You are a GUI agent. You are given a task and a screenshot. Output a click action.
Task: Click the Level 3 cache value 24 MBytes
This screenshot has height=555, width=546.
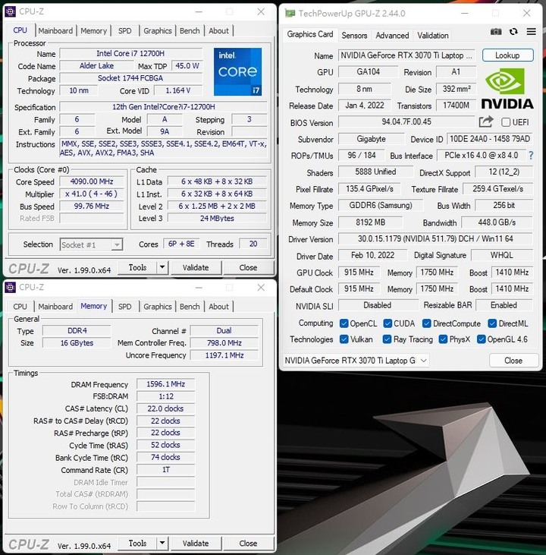pos(217,219)
